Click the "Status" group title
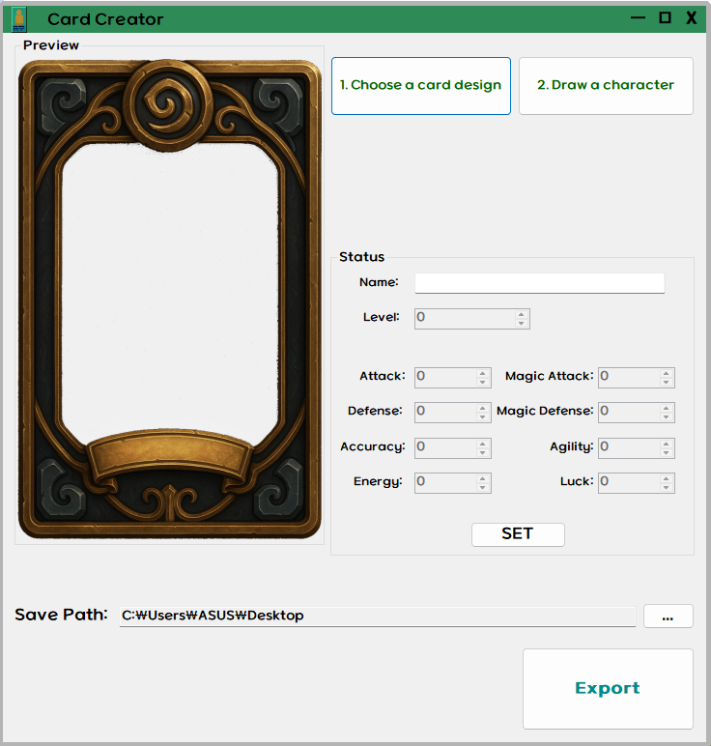The image size is (711, 746). (x=362, y=257)
